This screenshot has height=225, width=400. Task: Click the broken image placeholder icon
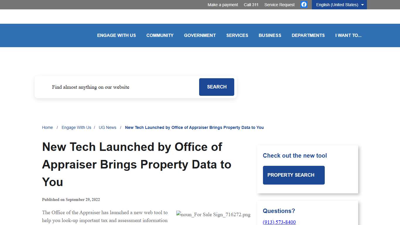[179, 214]
